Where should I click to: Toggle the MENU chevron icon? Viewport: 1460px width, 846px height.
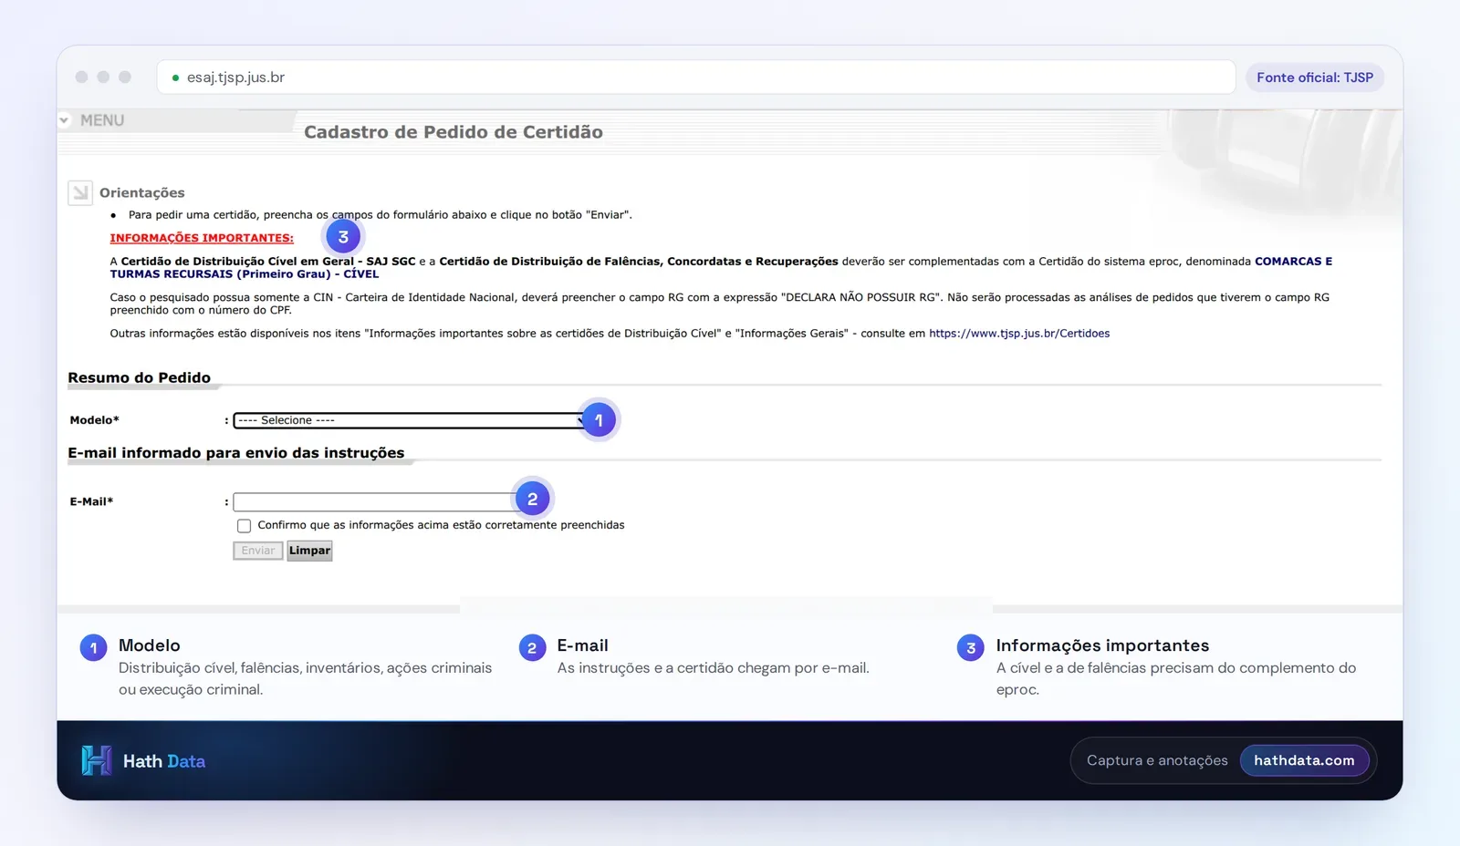[x=64, y=120]
